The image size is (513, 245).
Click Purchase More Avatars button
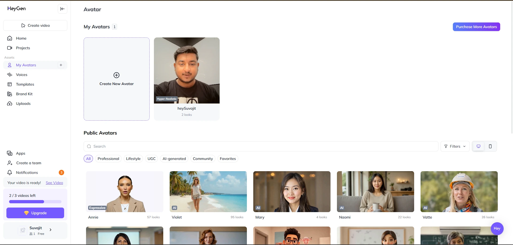476,27
